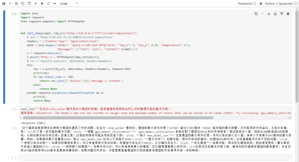
Task: Open the file in the Notebook interface
Action: (x=247, y=3)
